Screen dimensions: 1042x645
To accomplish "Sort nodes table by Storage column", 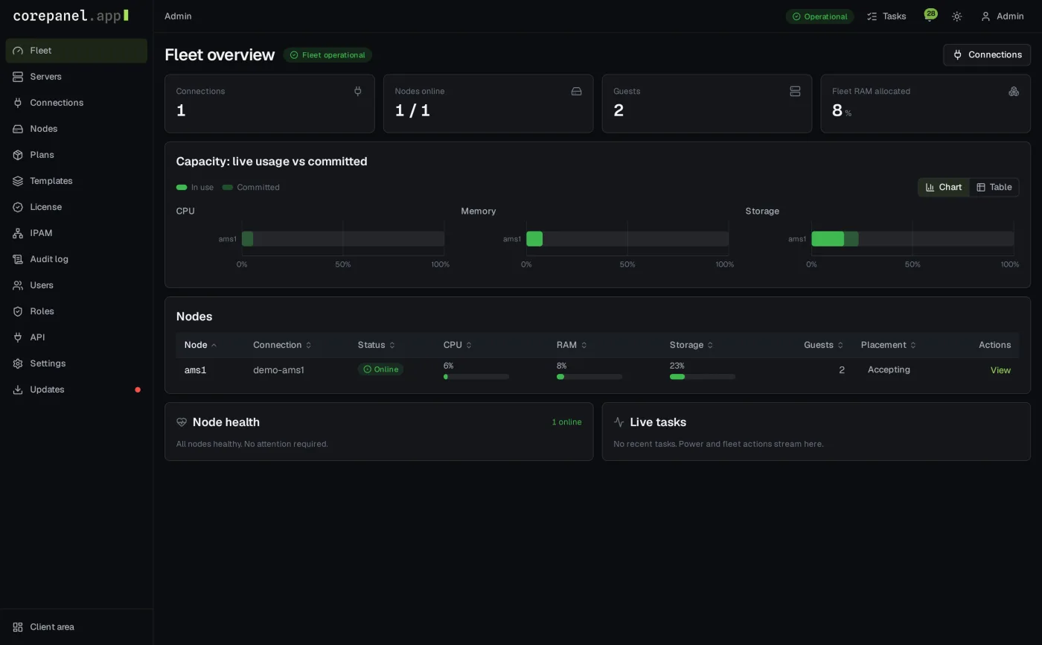I will click(x=691, y=346).
